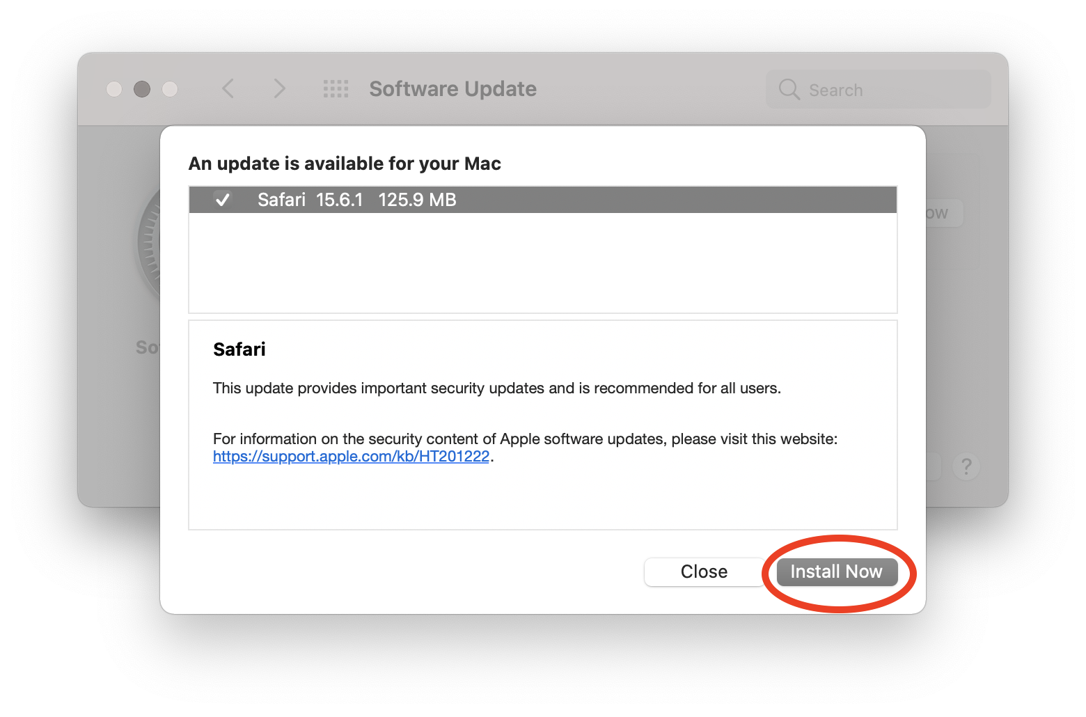Click the magnifying glass search icon
The height and width of the screenshot is (717, 1086).
pos(789,89)
